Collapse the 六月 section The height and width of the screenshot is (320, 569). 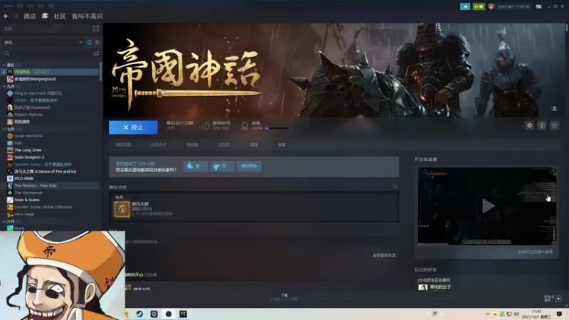4,221
